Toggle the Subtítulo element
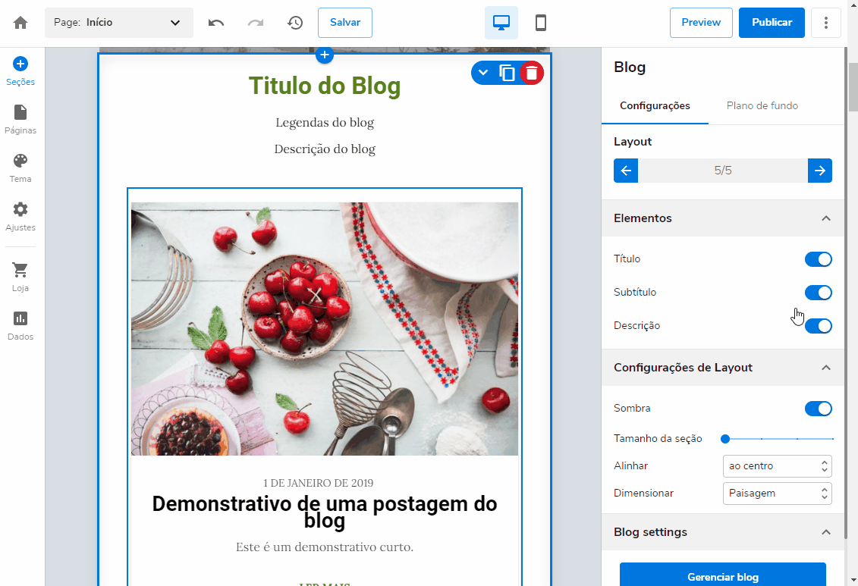The height and width of the screenshot is (586, 858). coord(818,293)
